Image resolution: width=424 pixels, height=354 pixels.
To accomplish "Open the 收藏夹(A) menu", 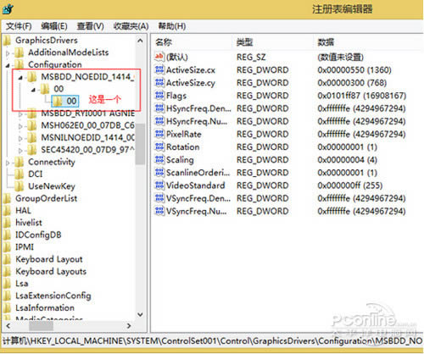I will click(x=131, y=26).
